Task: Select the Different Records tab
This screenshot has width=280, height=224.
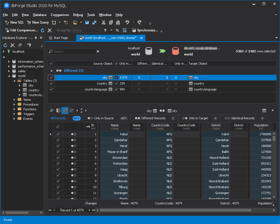Action: point(155,118)
